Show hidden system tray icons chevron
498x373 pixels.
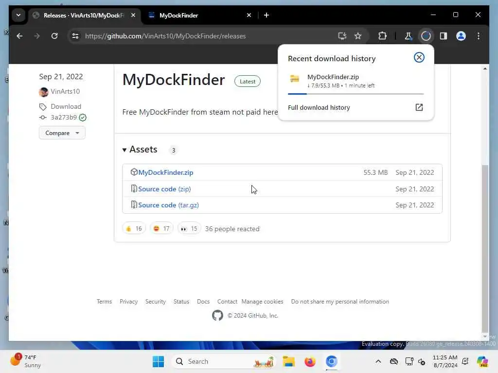click(x=378, y=361)
